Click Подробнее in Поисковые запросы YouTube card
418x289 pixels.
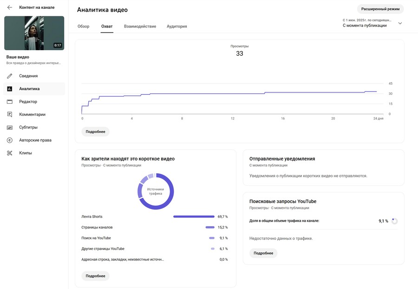click(x=263, y=253)
